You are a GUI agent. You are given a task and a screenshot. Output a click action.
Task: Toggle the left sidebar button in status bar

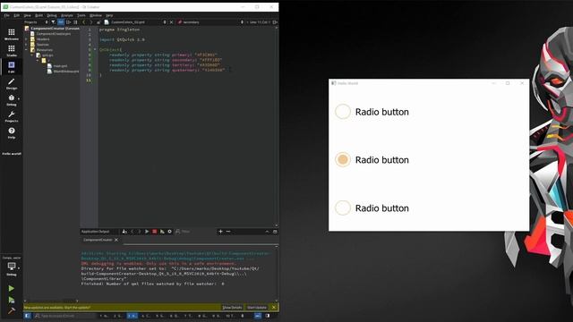[28, 316]
